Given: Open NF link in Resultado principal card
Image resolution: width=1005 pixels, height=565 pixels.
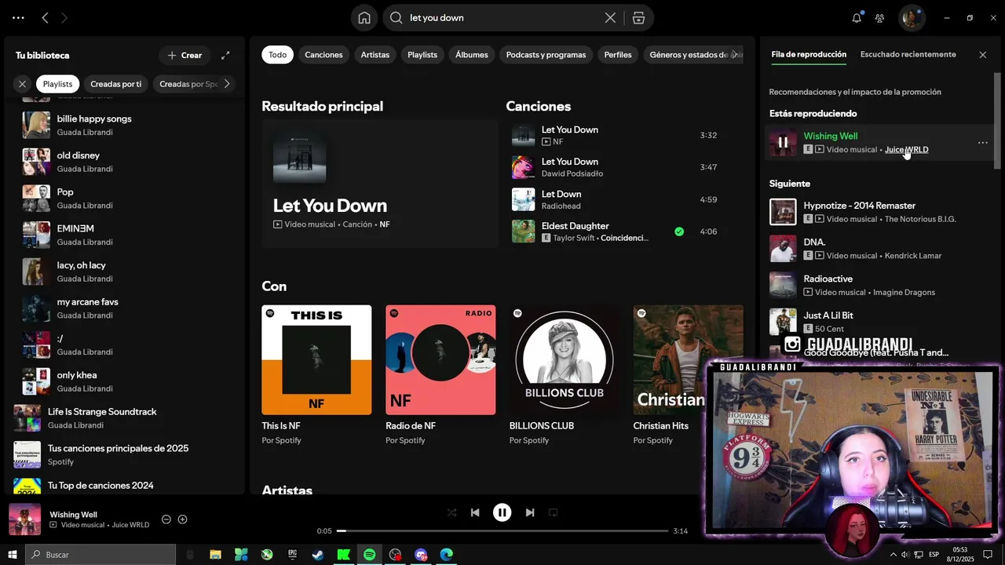Looking at the screenshot, I should [x=385, y=224].
